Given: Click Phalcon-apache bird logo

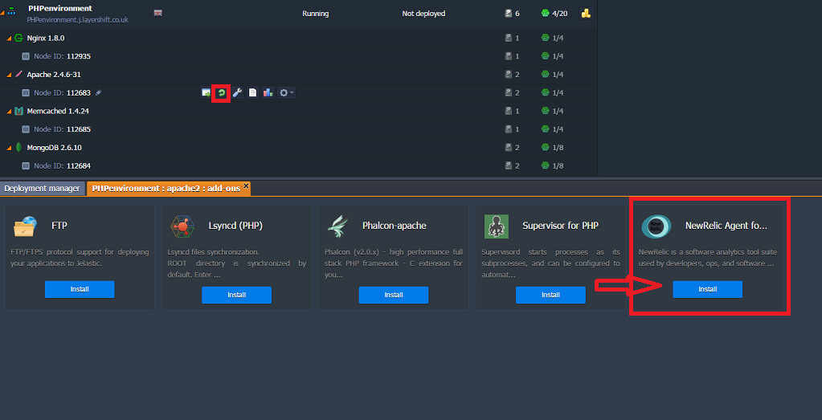Looking at the screenshot, I should pyautogui.click(x=337, y=226).
